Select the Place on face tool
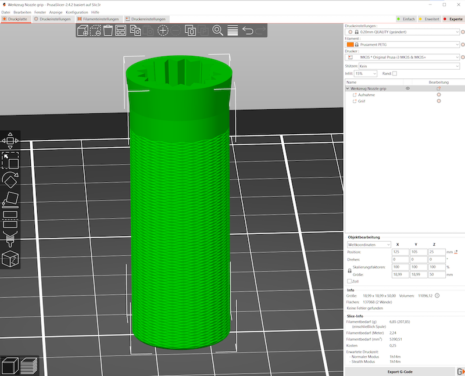The image size is (465, 376). click(x=10, y=199)
